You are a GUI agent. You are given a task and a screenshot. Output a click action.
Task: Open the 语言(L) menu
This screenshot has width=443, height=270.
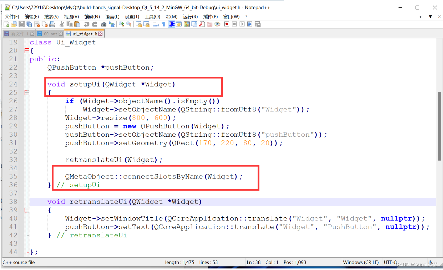[x=112, y=17]
